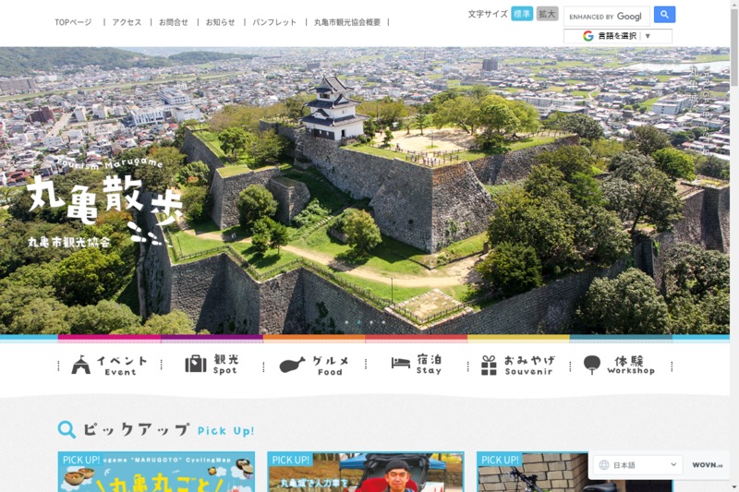The height and width of the screenshot is (492, 739).
Task: Open the Spot suitcase icon
Action: pos(195,364)
